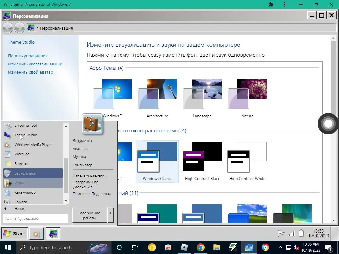Open the Action Center flag tray icon
The width and height of the screenshot is (339, 254).
click(x=281, y=233)
